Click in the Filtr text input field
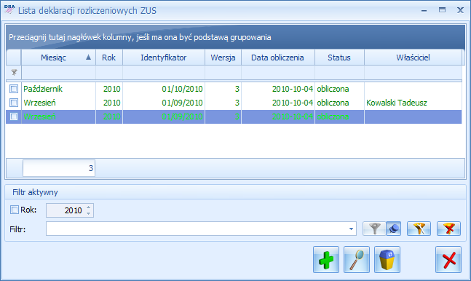 click(x=197, y=229)
